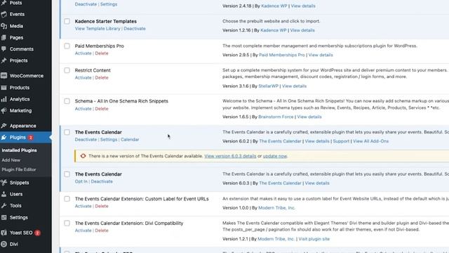Check The Events Calendar 6.0.2 checkbox

coord(67,132)
